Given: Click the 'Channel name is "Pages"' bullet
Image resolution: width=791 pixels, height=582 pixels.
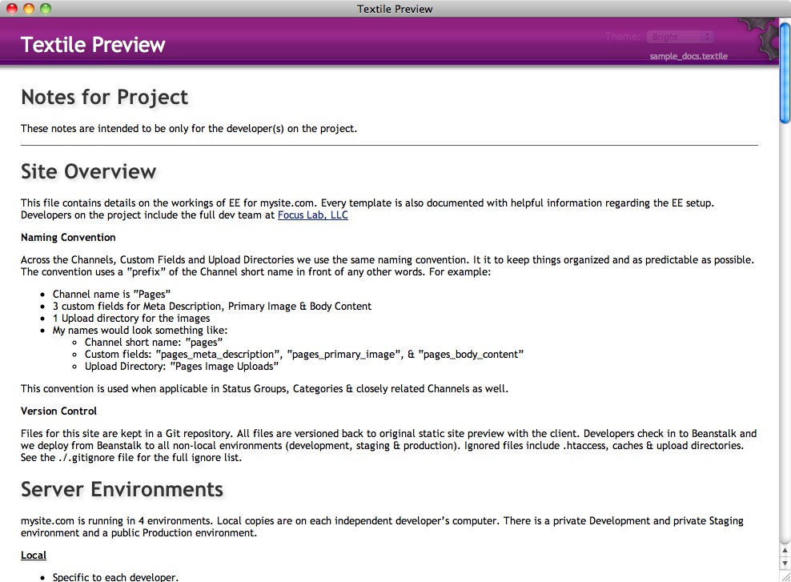Looking at the screenshot, I should [111, 294].
